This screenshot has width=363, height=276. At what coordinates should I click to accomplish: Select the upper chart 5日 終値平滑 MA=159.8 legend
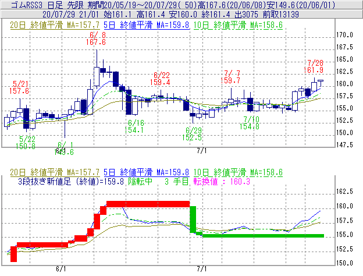click(147, 25)
